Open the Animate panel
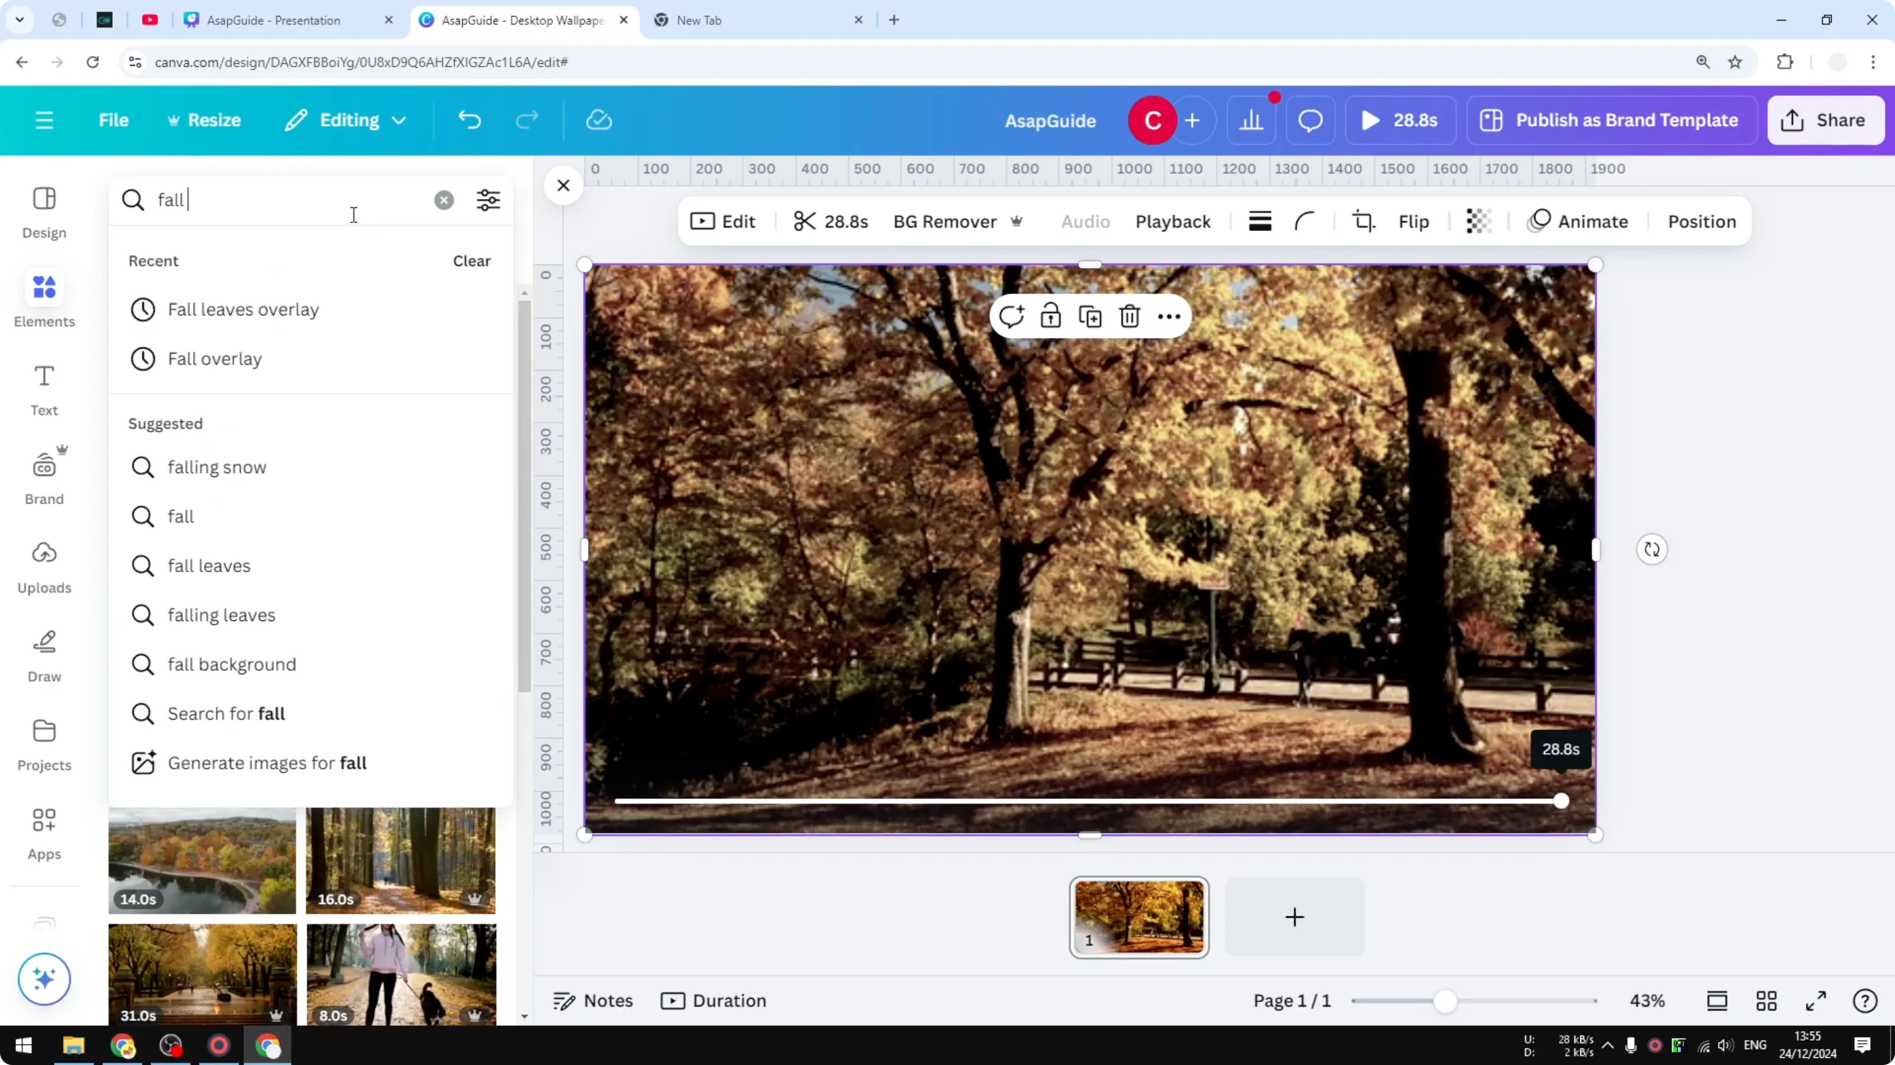Screen dimensions: 1895x1065 click(x=1579, y=221)
